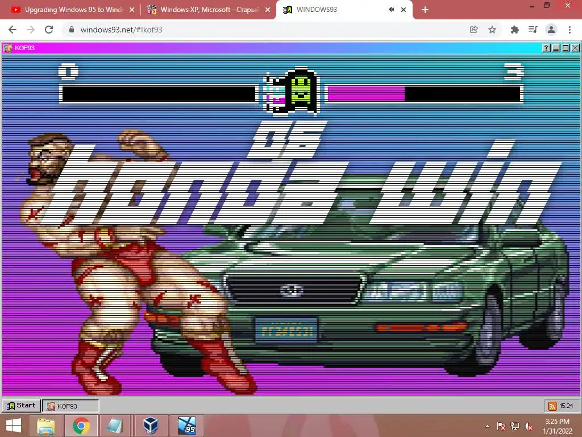Close the KOF93 game window

coord(575,48)
